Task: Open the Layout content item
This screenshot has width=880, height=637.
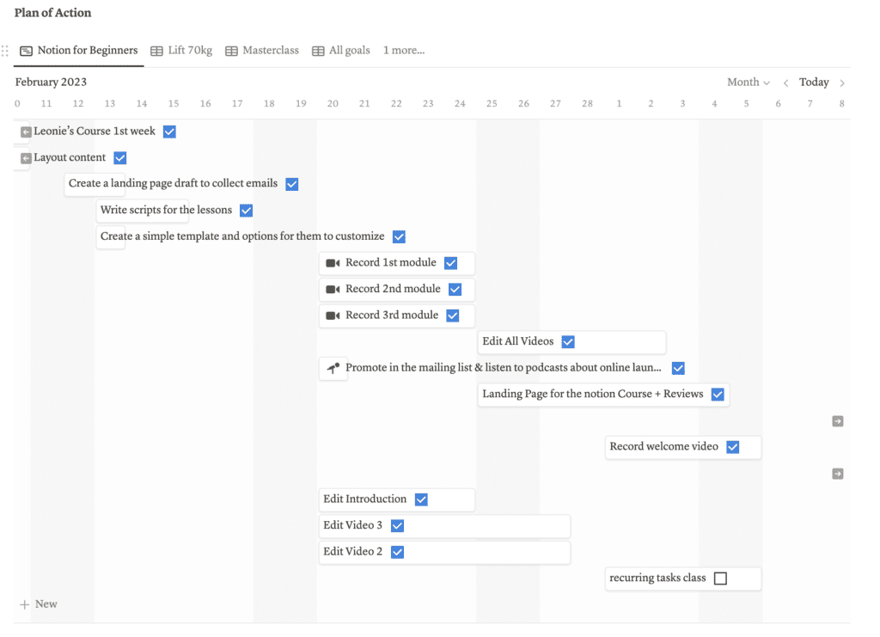Action: click(x=70, y=157)
